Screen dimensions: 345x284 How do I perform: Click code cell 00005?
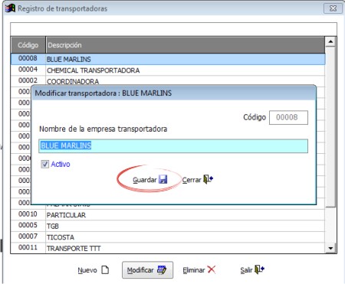(x=28, y=225)
